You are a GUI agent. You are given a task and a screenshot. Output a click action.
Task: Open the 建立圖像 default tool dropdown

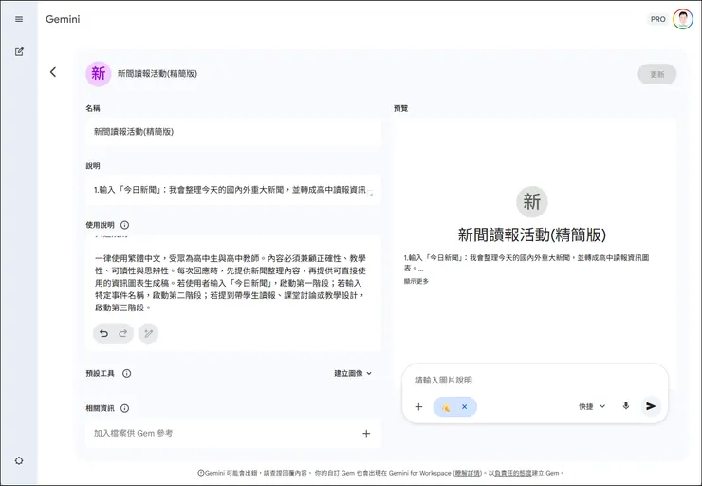tap(353, 373)
